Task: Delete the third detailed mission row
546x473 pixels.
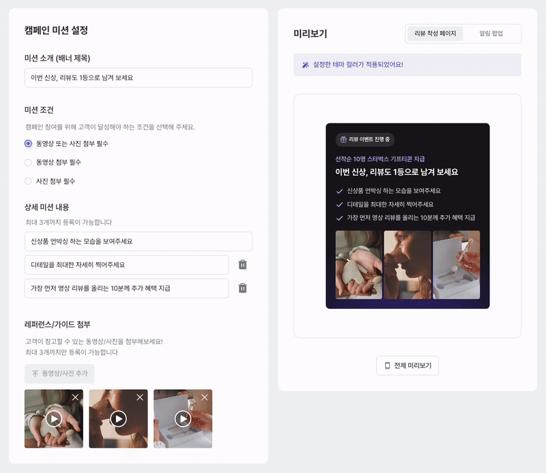Action: [243, 288]
